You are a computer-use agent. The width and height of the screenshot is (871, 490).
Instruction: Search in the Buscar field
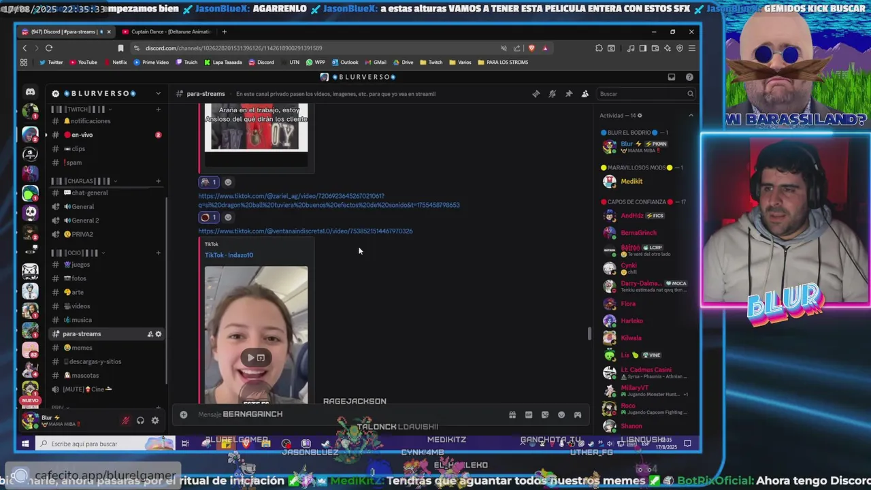(x=645, y=94)
